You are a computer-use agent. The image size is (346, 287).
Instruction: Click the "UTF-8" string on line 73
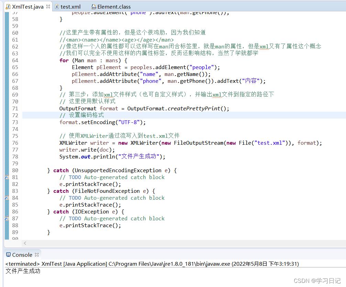pyautogui.click(x=129, y=122)
